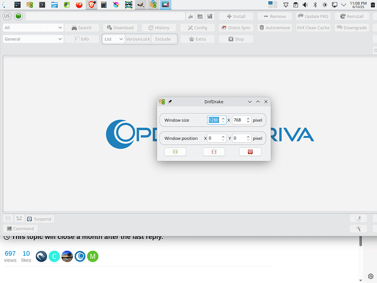Screen dimensions: 377x283
Task: Open the All filter dropdown
Action: (33, 28)
